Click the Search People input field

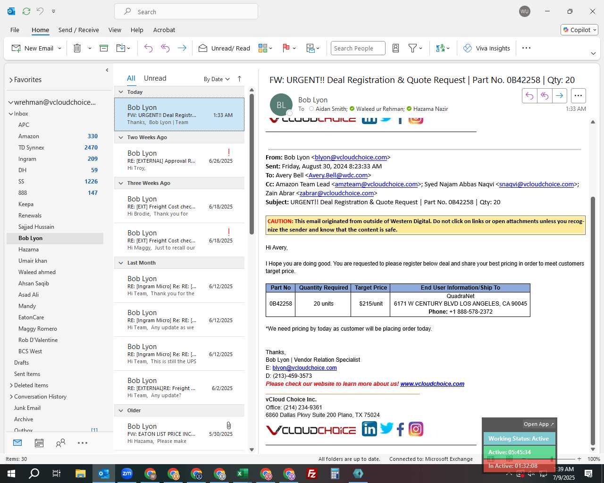pyautogui.click(x=358, y=48)
